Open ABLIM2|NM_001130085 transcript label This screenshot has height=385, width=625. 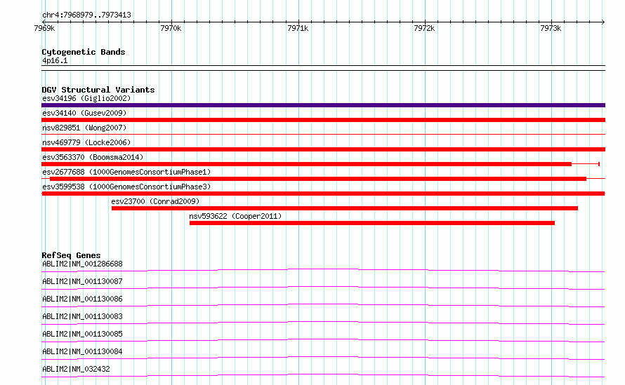[82, 334]
